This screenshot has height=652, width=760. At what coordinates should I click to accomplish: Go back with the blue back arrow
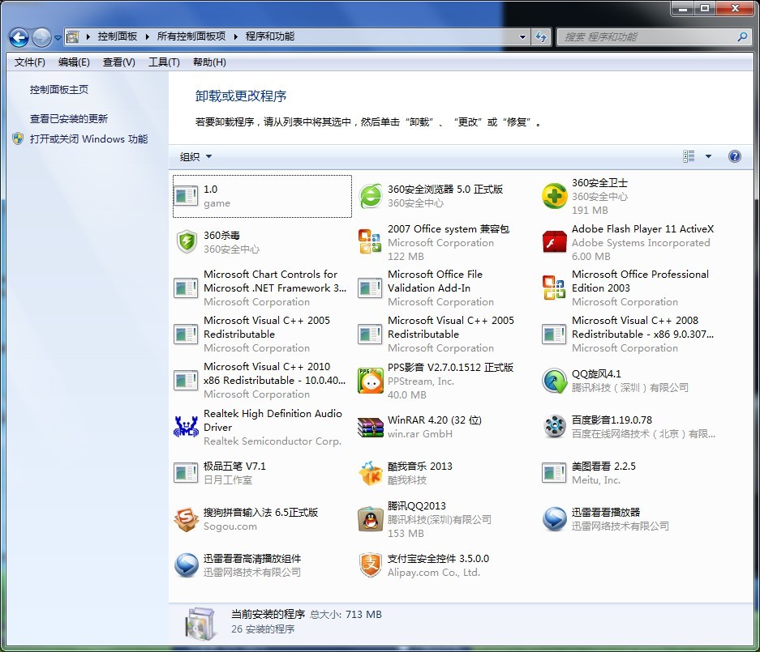pos(19,37)
